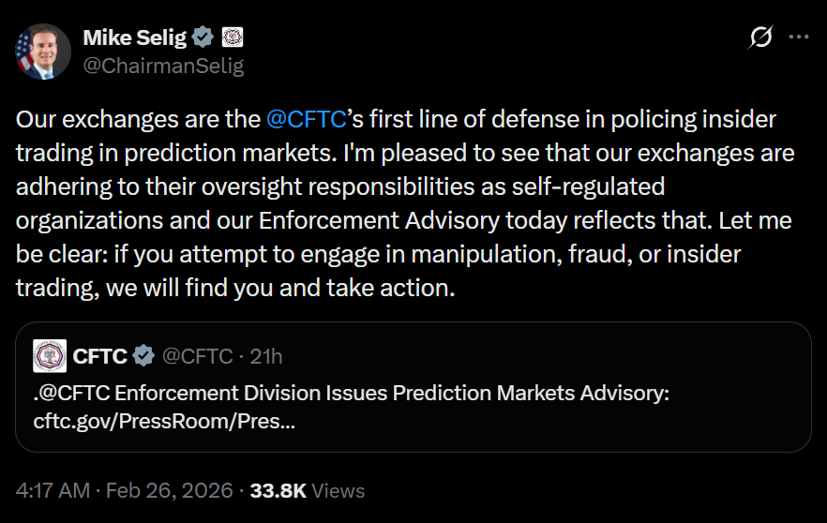Click the @ChairmanSelig handle
This screenshot has height=523, width=827.
pos(163,65)
